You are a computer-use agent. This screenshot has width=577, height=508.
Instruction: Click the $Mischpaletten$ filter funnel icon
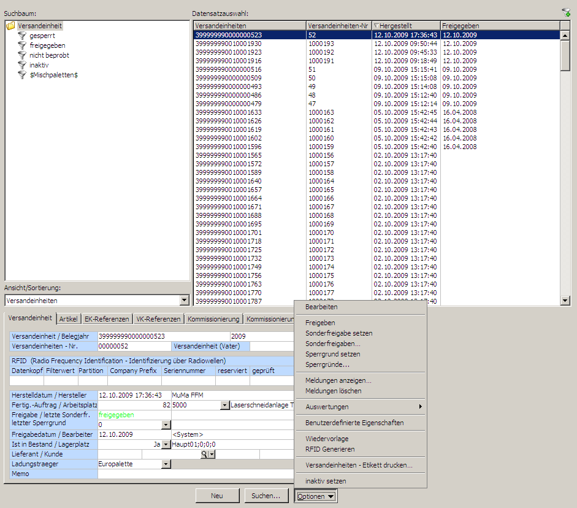click(x=22, y=75)
